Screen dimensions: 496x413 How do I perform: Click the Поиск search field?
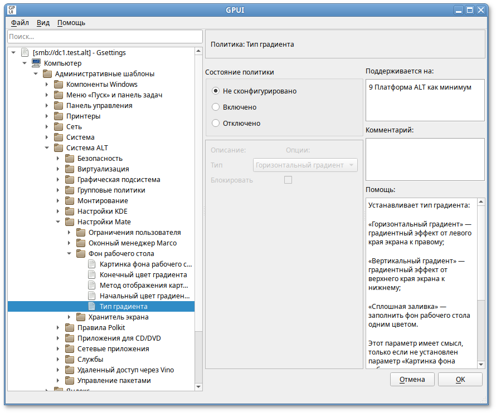click(x=105, y=37)
